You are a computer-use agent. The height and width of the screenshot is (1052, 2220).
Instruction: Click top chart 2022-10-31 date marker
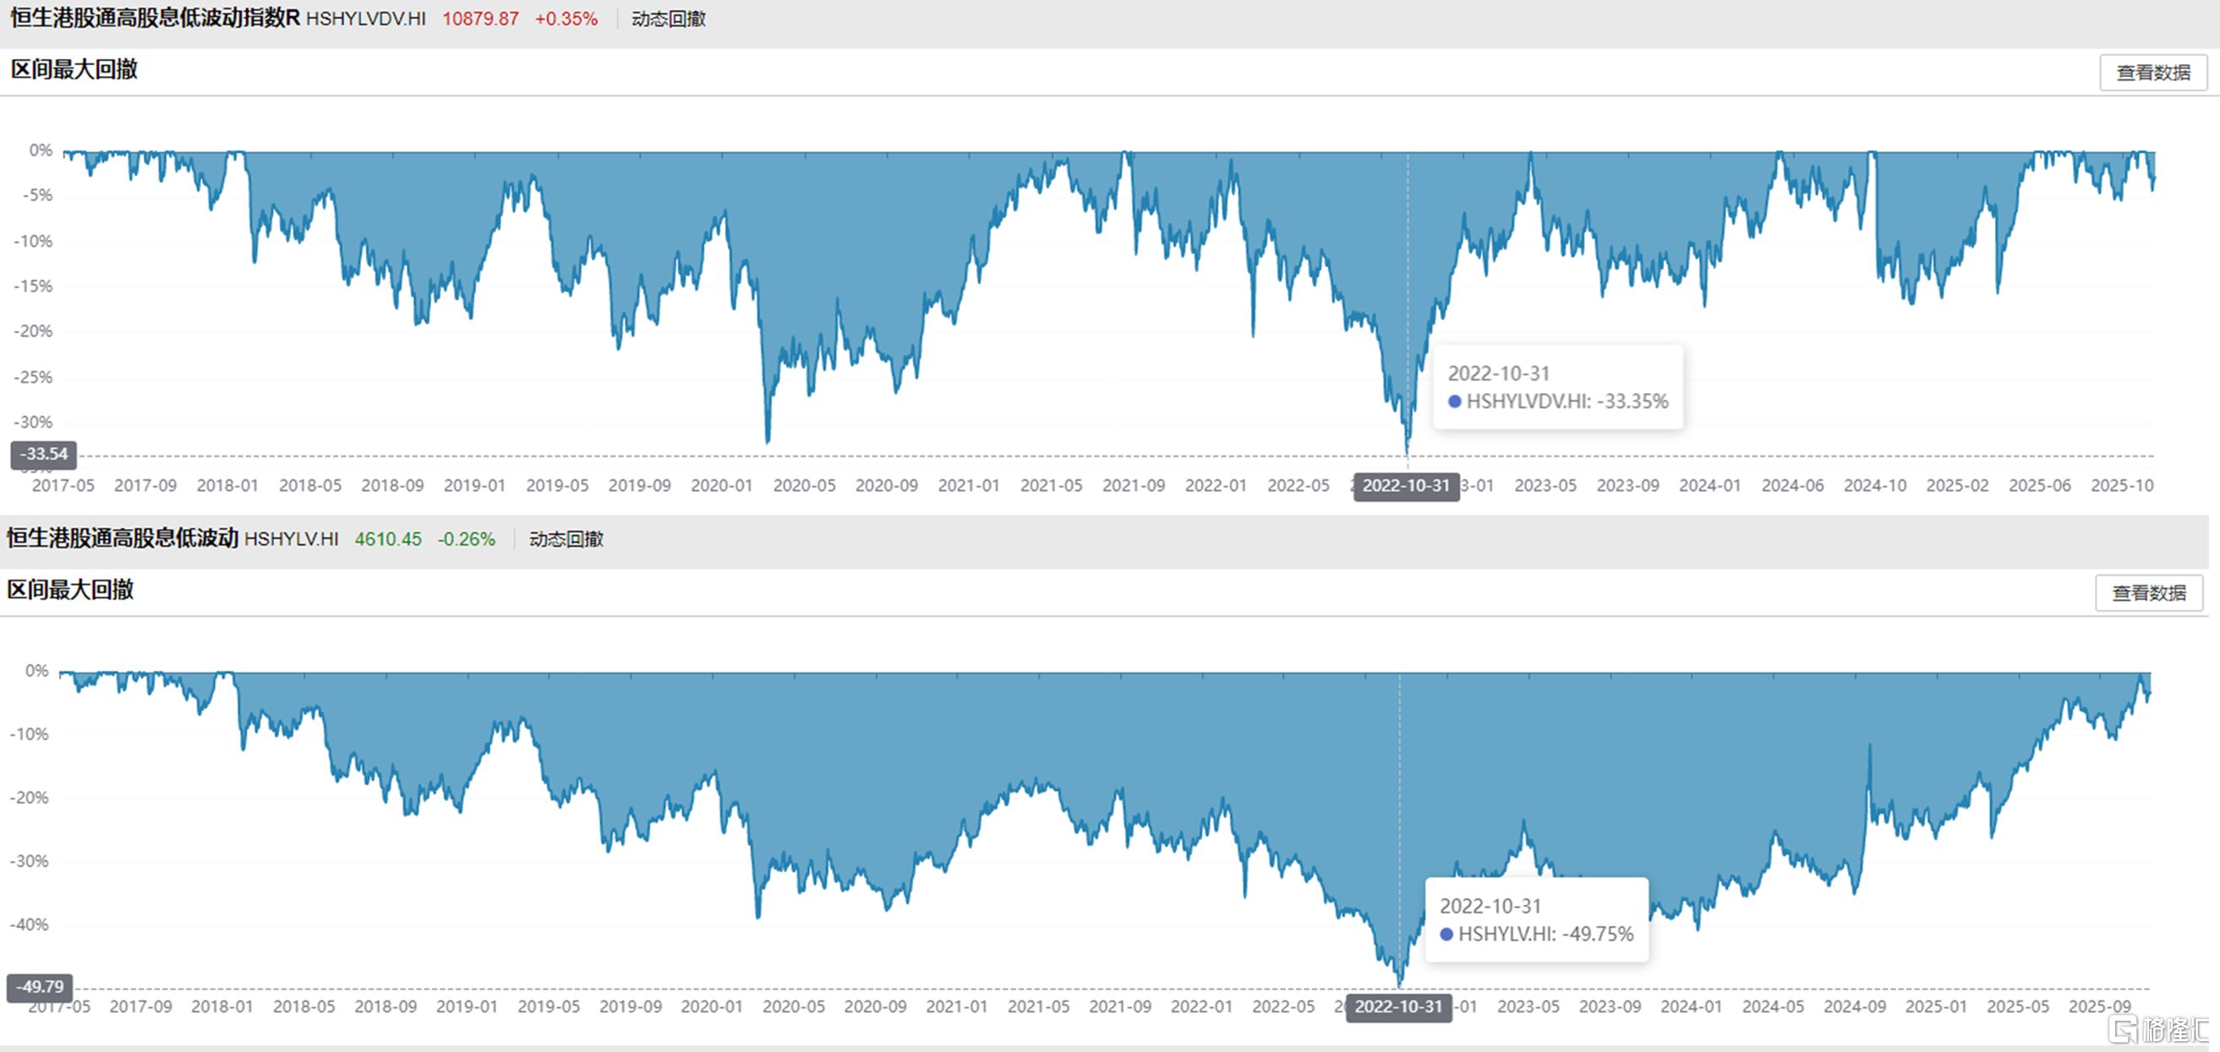click(1406, 486)
